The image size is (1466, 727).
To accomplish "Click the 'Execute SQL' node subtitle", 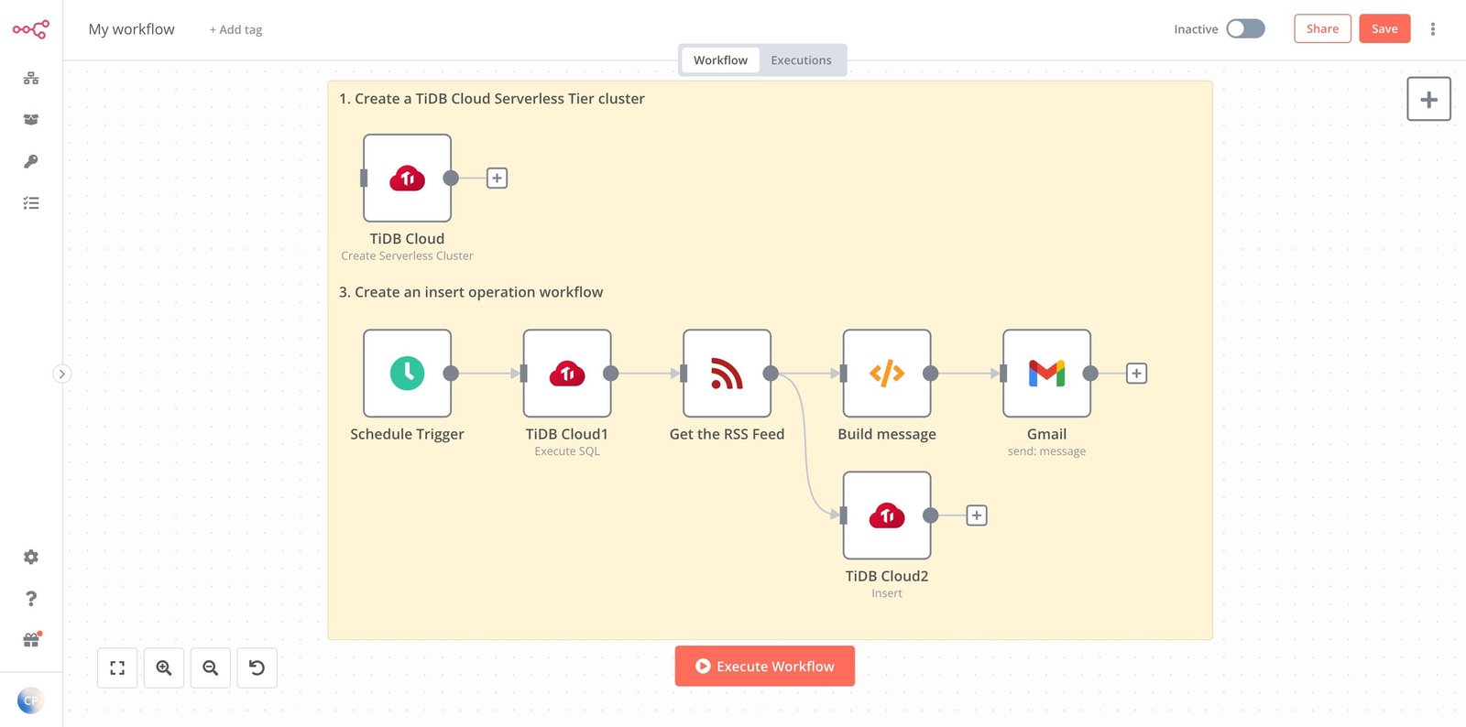I will click(x=567, y=451).
